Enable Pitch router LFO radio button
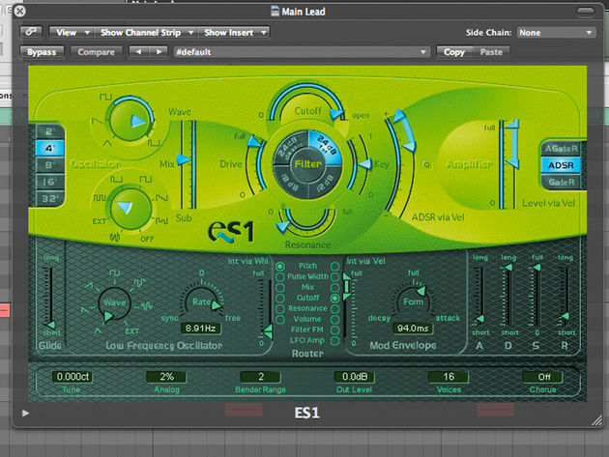This screenshot has width=609, height=457. coord(279,267)
